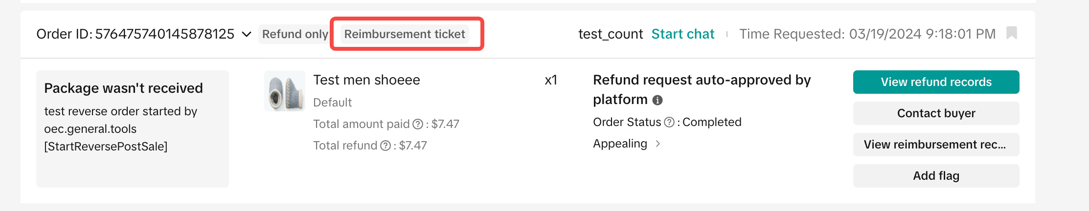Image resolution: width=1089 pixels, height=211 pixels.
Task: Click the Package wasn't received reason box
Action: coord(132,128)
